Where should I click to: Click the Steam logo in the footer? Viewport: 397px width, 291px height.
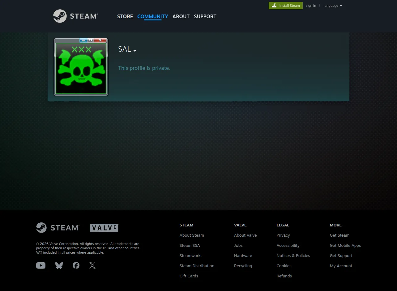[58, 228]
